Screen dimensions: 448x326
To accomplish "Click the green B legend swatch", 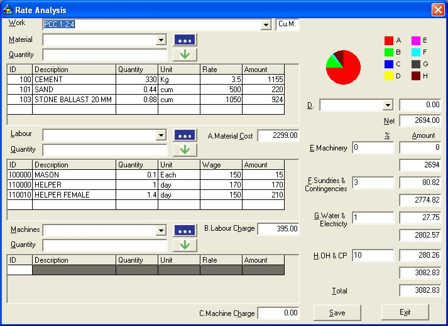I will pyautogui.click(x=389, y=53).
